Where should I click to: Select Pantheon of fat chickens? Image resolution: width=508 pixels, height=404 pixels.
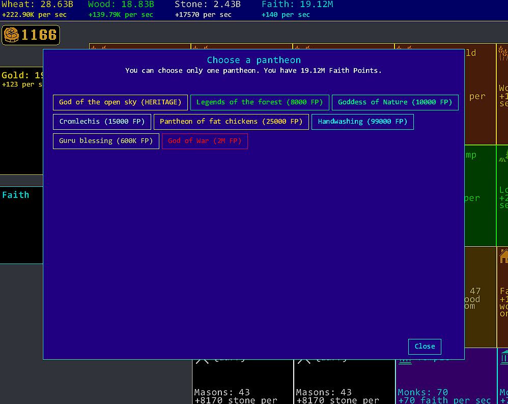(231, 122)
